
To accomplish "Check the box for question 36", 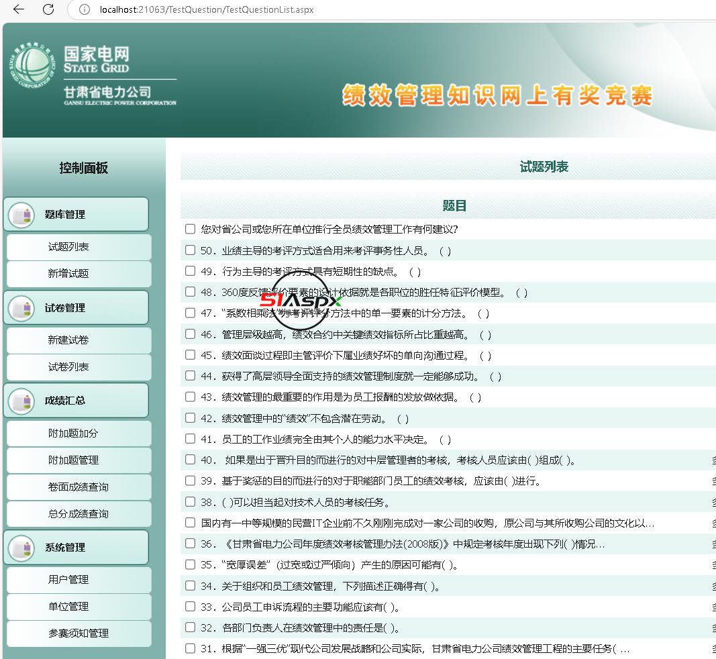I will 190,544.
